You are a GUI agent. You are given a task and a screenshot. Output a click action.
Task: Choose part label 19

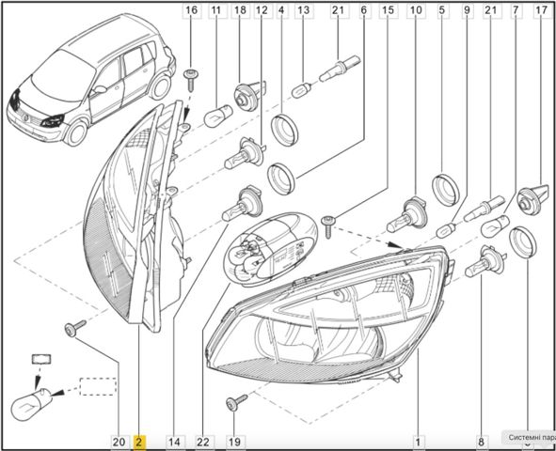coord(234,442)
